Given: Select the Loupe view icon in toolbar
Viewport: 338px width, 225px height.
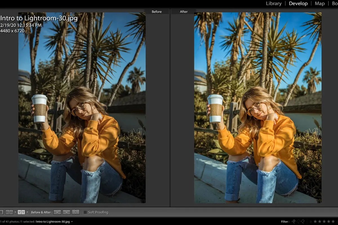Looking at the screenshot, I should [x=2, y=212].
